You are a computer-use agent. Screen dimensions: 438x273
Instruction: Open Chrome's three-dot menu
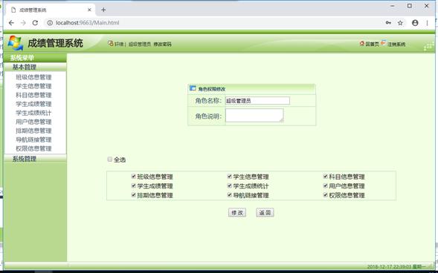pyautogui.click(x=427, y=23)
